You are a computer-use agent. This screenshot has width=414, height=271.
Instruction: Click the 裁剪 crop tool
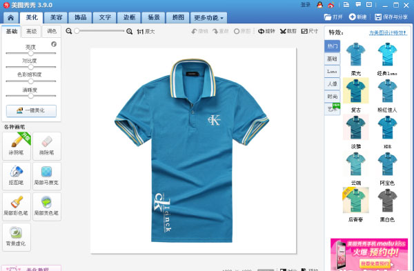288,31
